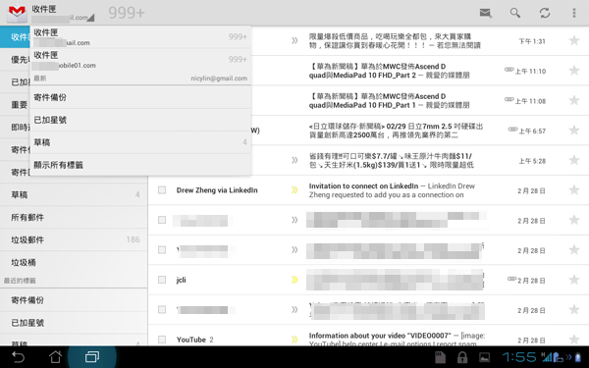Open the 重要 label in sidebar
The height and width of the screenshot is (368, 589).
[15, 104]
